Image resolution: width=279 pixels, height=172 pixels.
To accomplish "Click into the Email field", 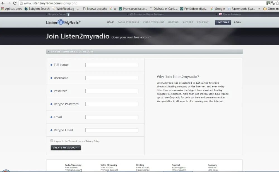I will (x=112, y=117).
